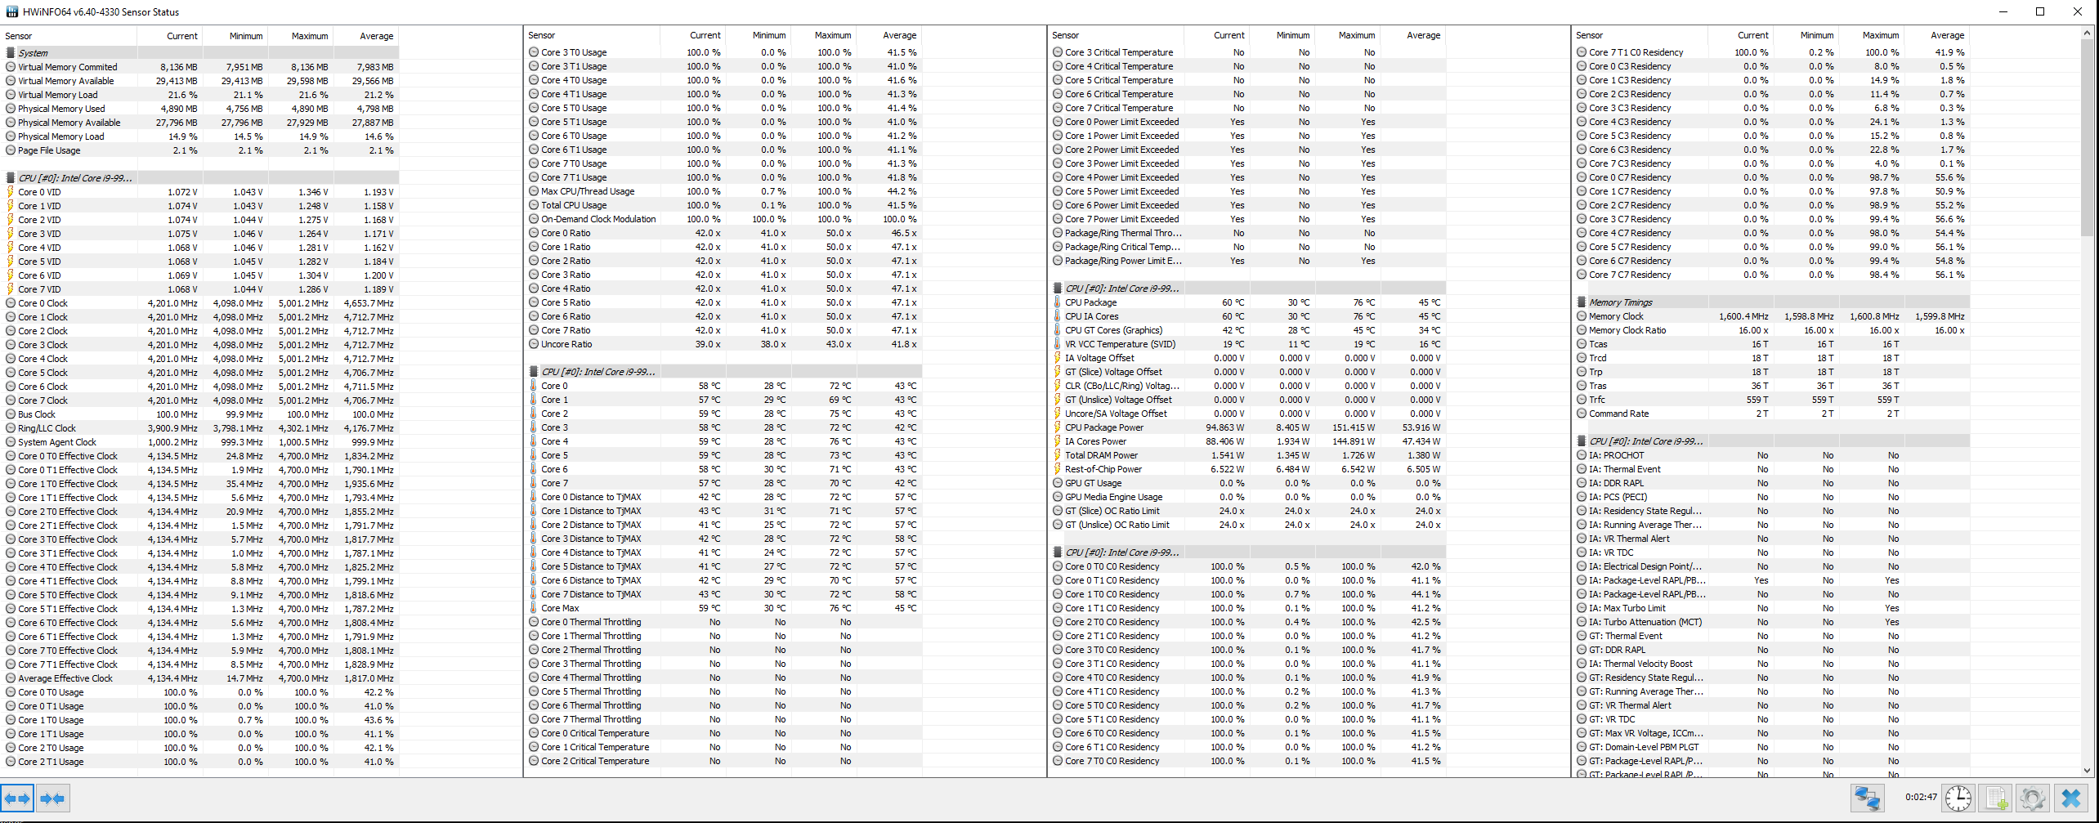
Task: Click the vertical scrollbar thumb
Action: click(2087, 139)
